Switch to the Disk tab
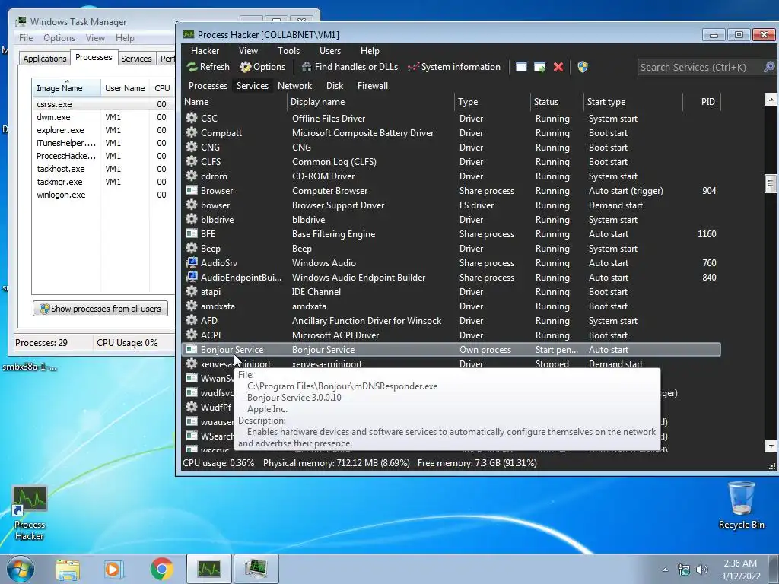The height and width of the screenshot is (584, 779). [335, 86]
